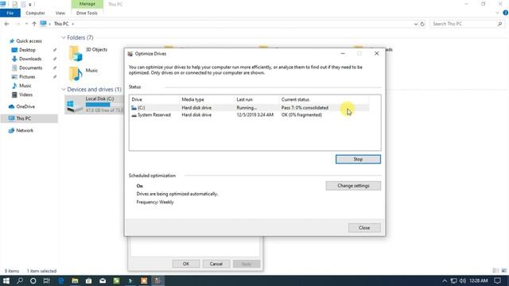Select the Local Disk (C:) drive
Screen dimensions: 509x286
pyautogui.click(x=94, y=104)
